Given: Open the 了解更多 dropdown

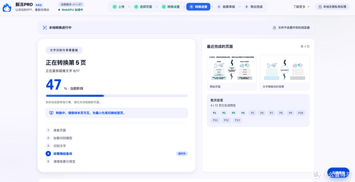Looking at the screenshot, I should tap(301, 7).
